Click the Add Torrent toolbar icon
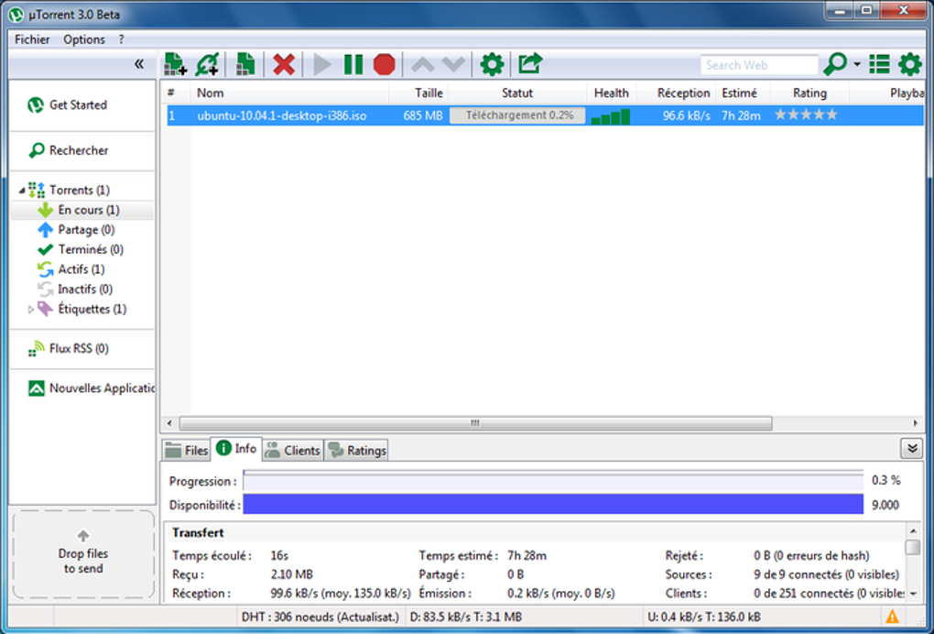 (175, 64)
